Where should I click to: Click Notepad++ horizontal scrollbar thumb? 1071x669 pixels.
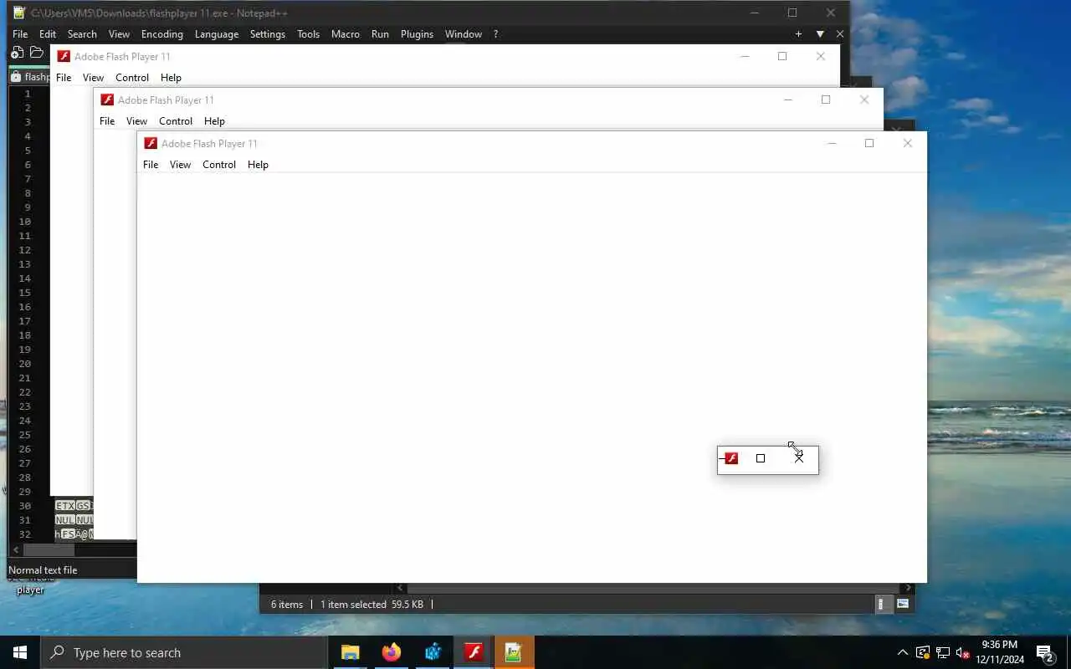pos(49,550)
